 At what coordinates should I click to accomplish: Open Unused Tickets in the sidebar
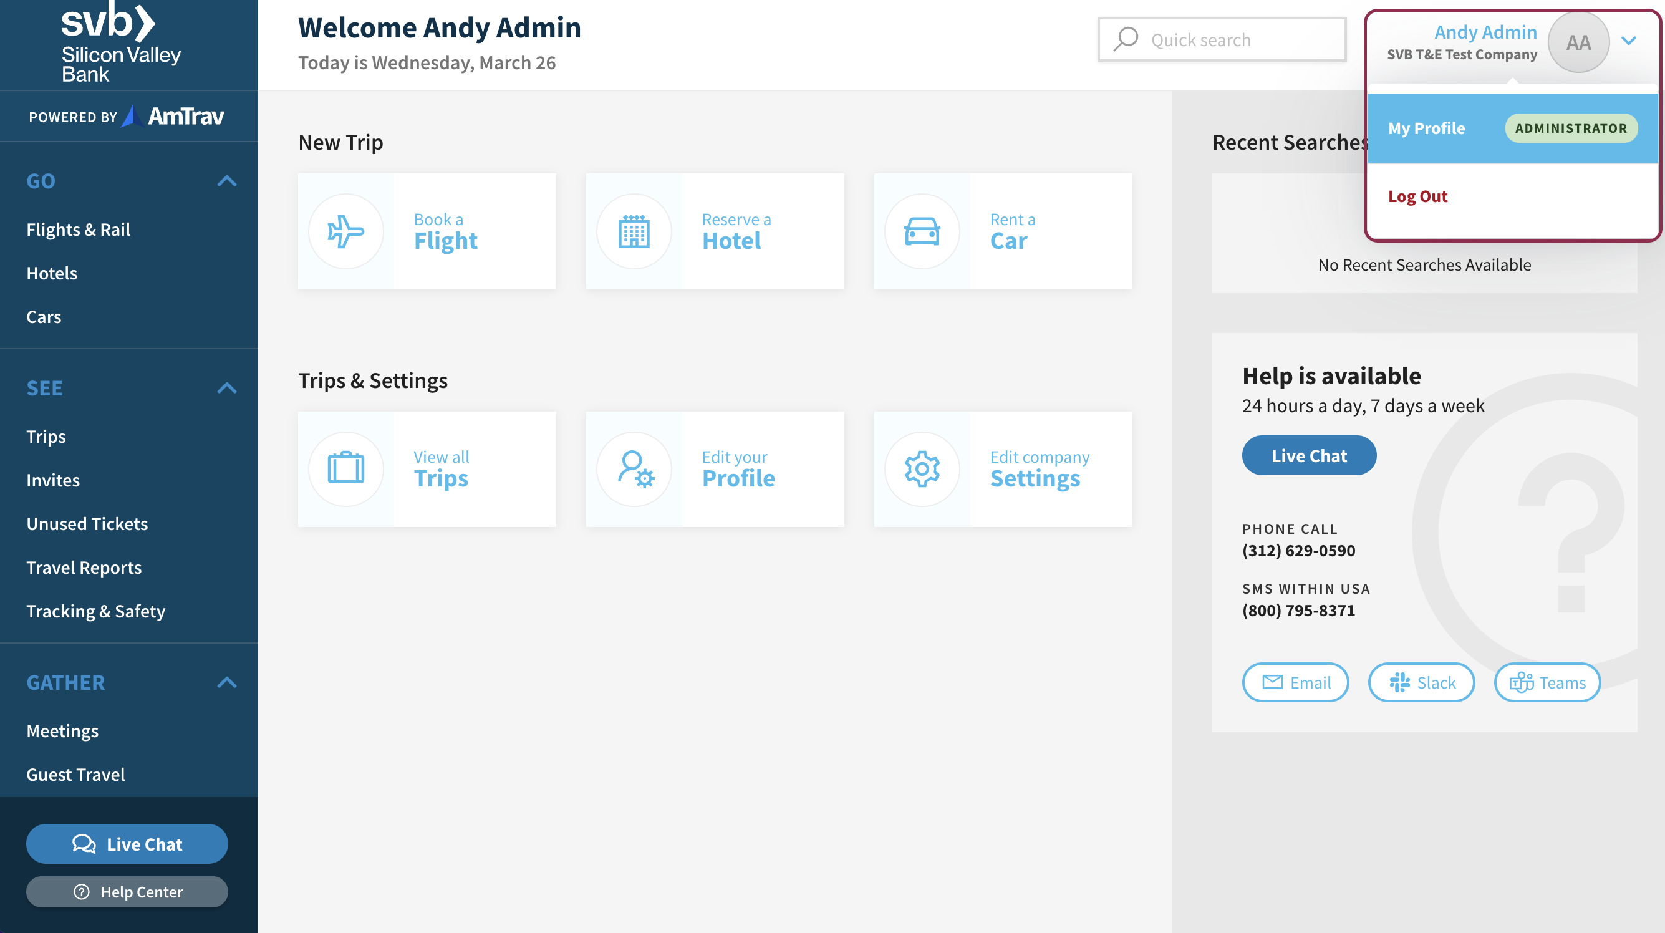tap(87, 524)
